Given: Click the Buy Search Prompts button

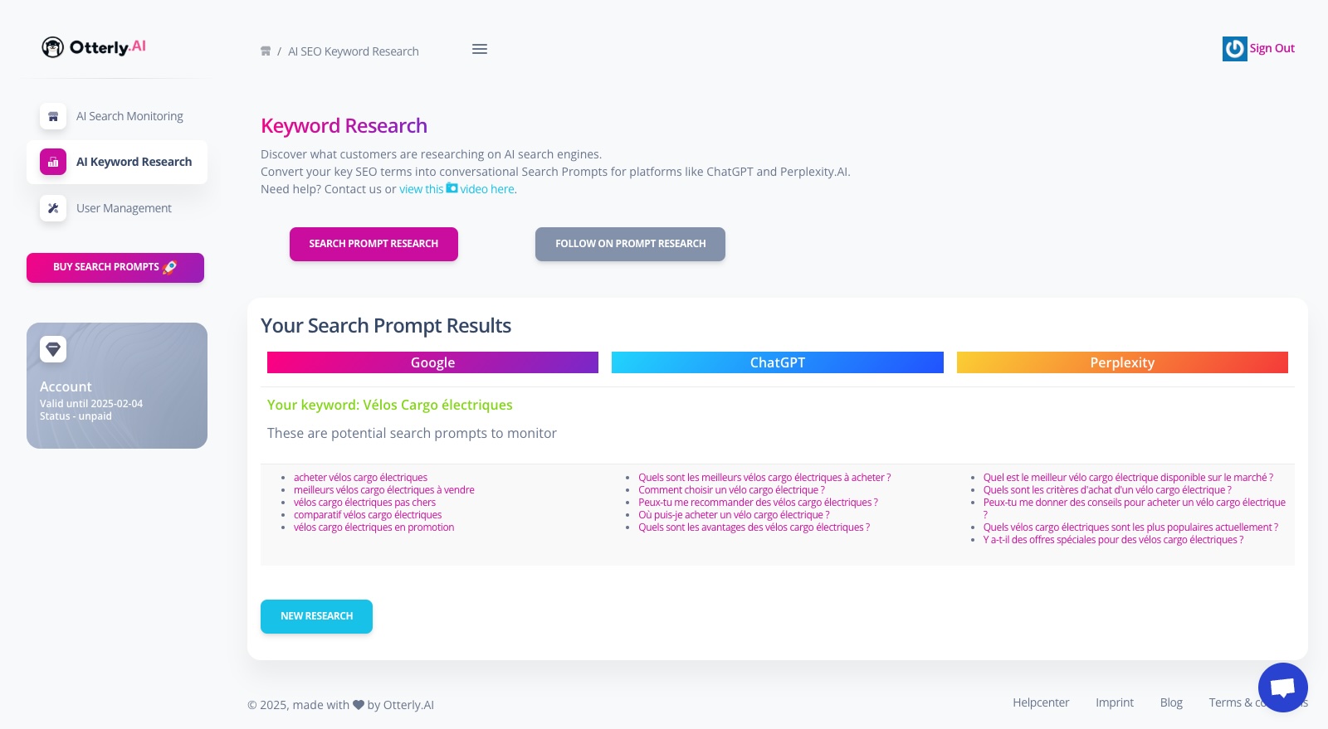Looking at the screenshot, I should tap(115, 268).
